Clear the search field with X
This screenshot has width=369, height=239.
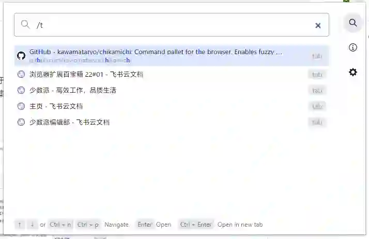318,25
